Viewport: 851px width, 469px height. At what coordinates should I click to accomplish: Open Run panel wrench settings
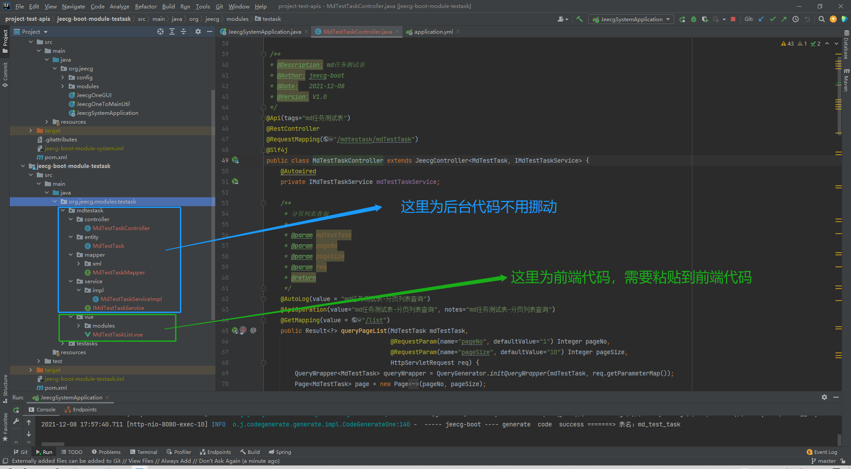(16, 422)
